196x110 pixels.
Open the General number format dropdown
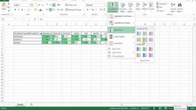[x=105, y=5]
